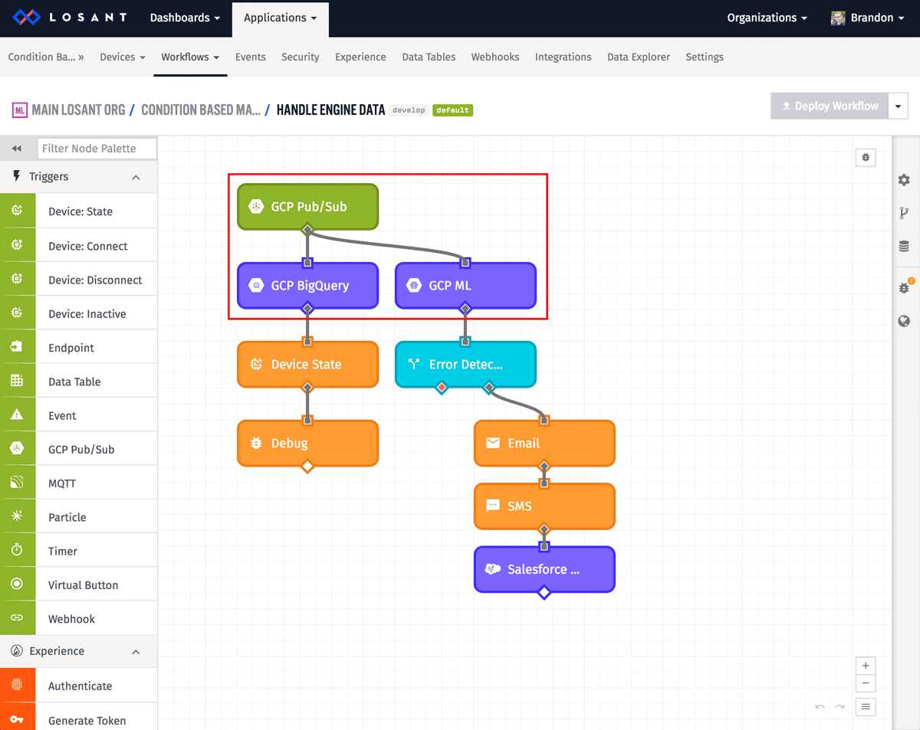Open workflow settings gear in right sidebar
This screenshot has width=920, height=730.
tap(905, 180)
